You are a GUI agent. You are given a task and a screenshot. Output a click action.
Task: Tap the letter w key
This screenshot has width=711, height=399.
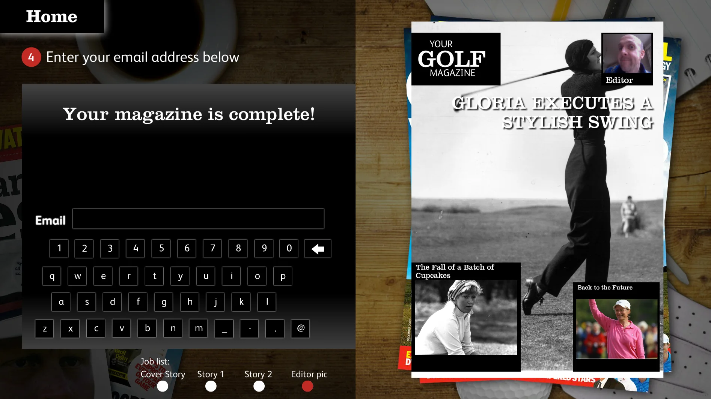[x=77, y=276]
